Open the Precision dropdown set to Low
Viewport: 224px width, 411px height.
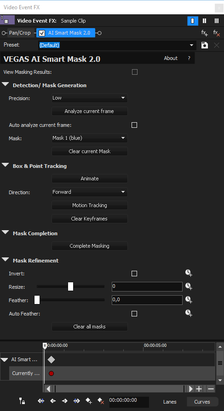(x=90, y=98)
